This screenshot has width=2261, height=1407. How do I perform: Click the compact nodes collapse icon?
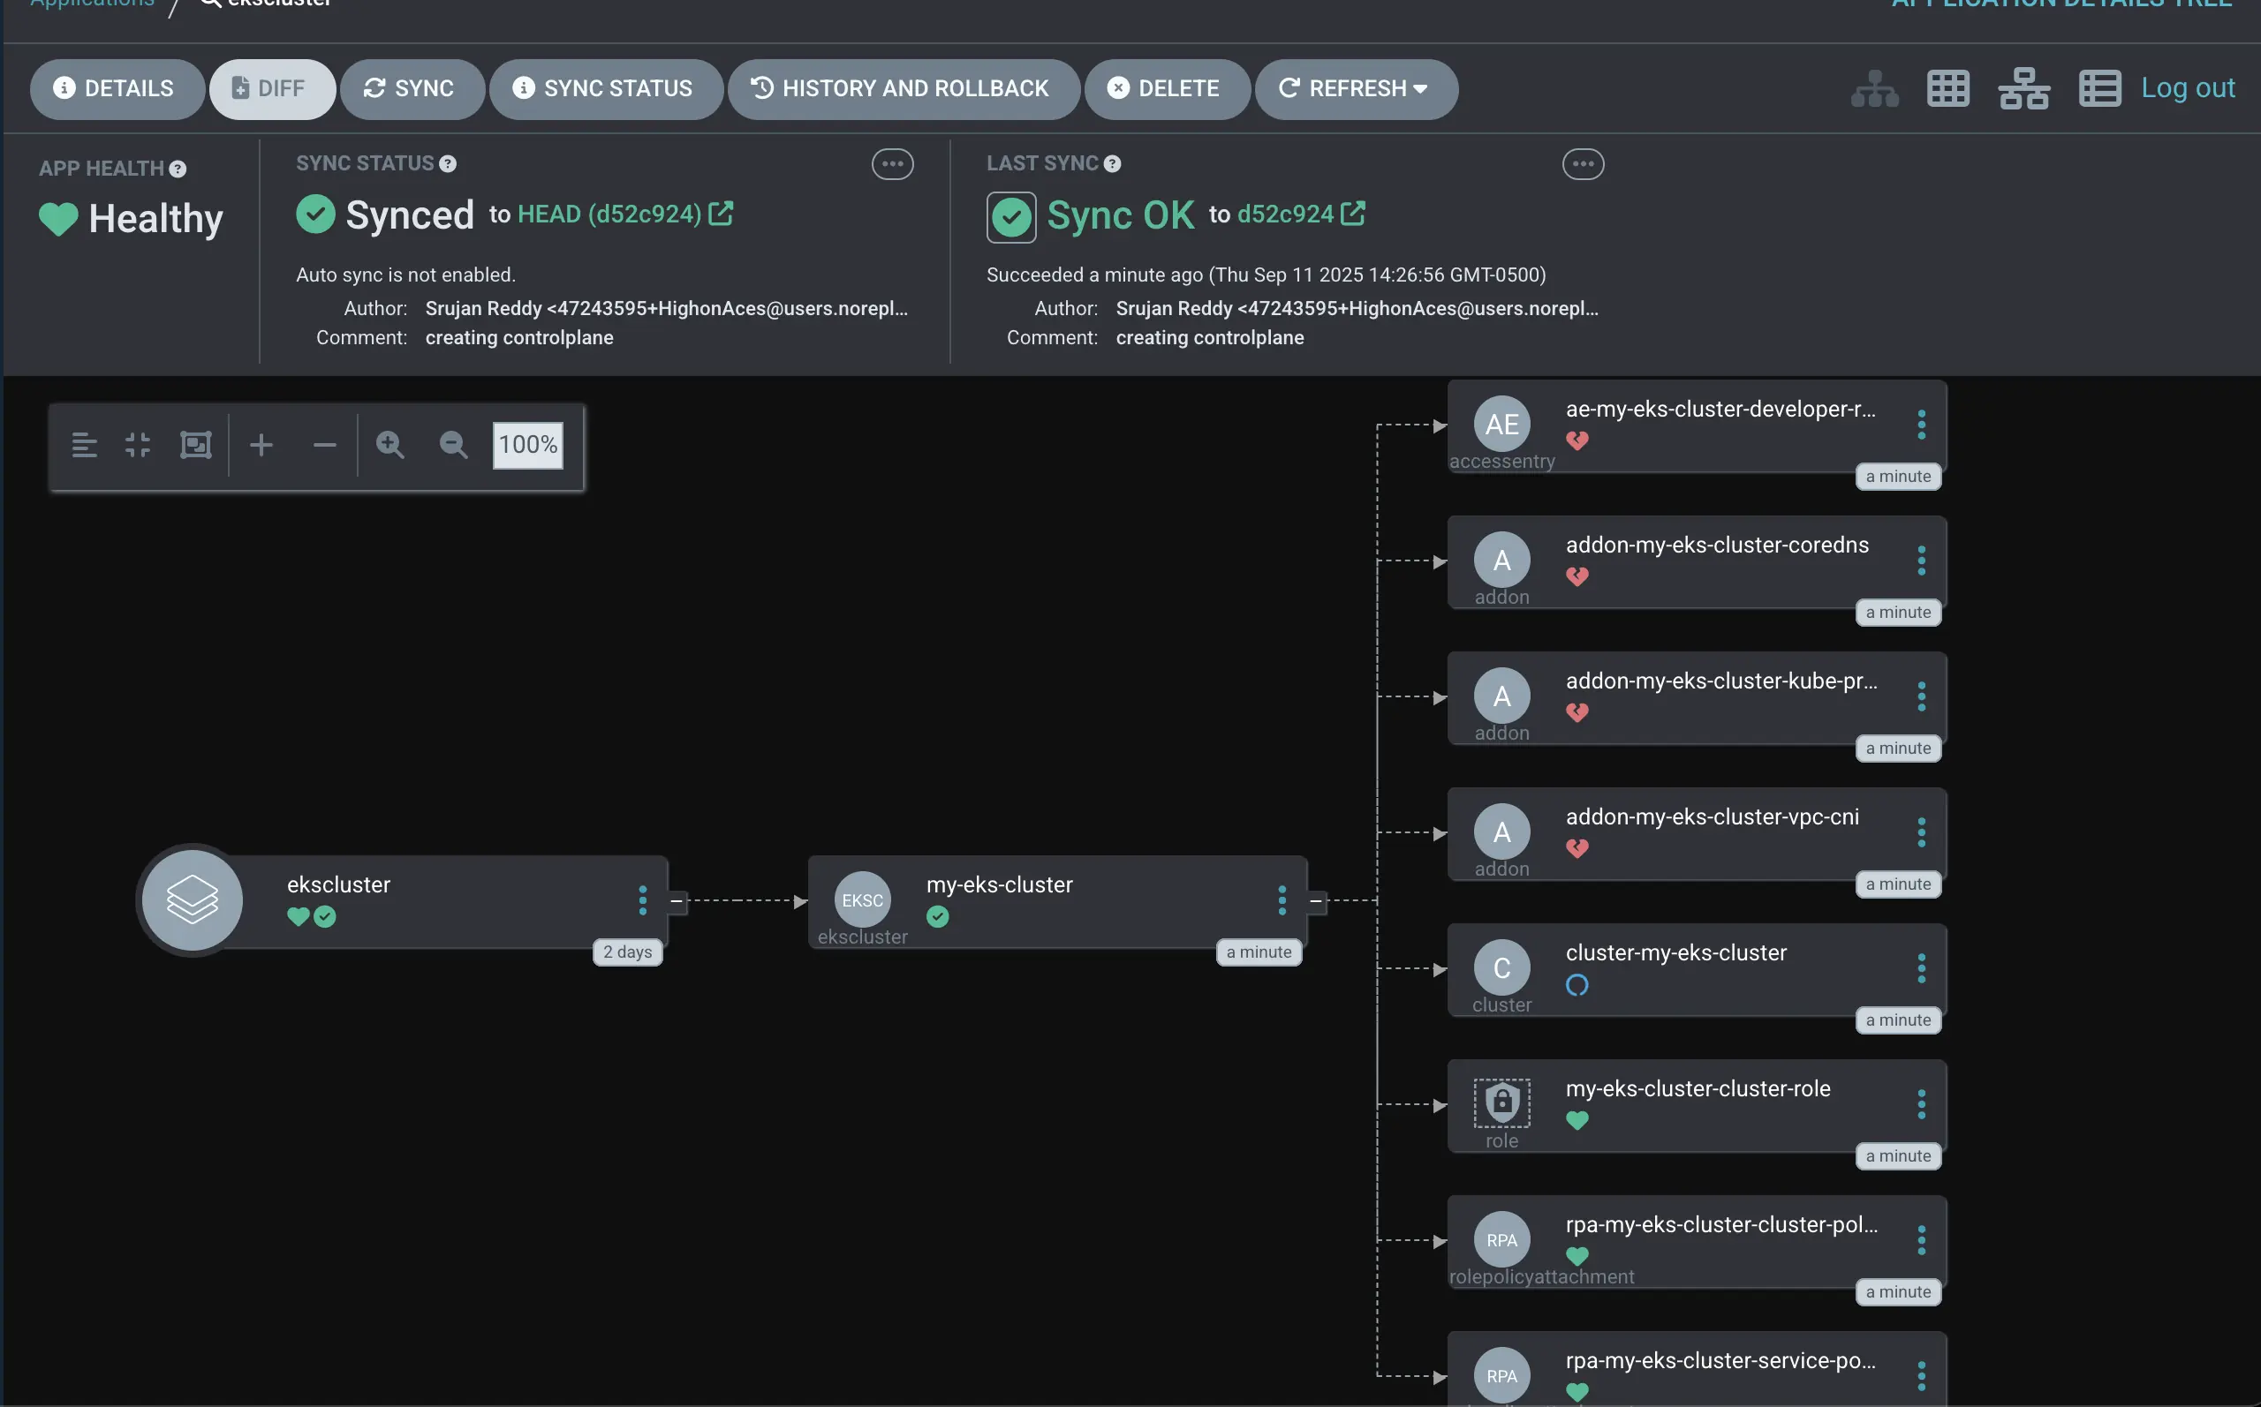(x=138, y=445)
